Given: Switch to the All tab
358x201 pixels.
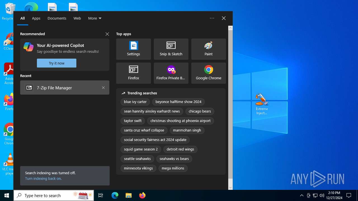Looking at the screenshot, I should coord(23,18).
